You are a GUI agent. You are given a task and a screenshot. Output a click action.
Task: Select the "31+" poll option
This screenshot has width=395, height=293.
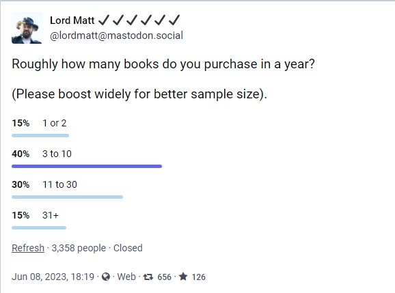coord(51,215)
